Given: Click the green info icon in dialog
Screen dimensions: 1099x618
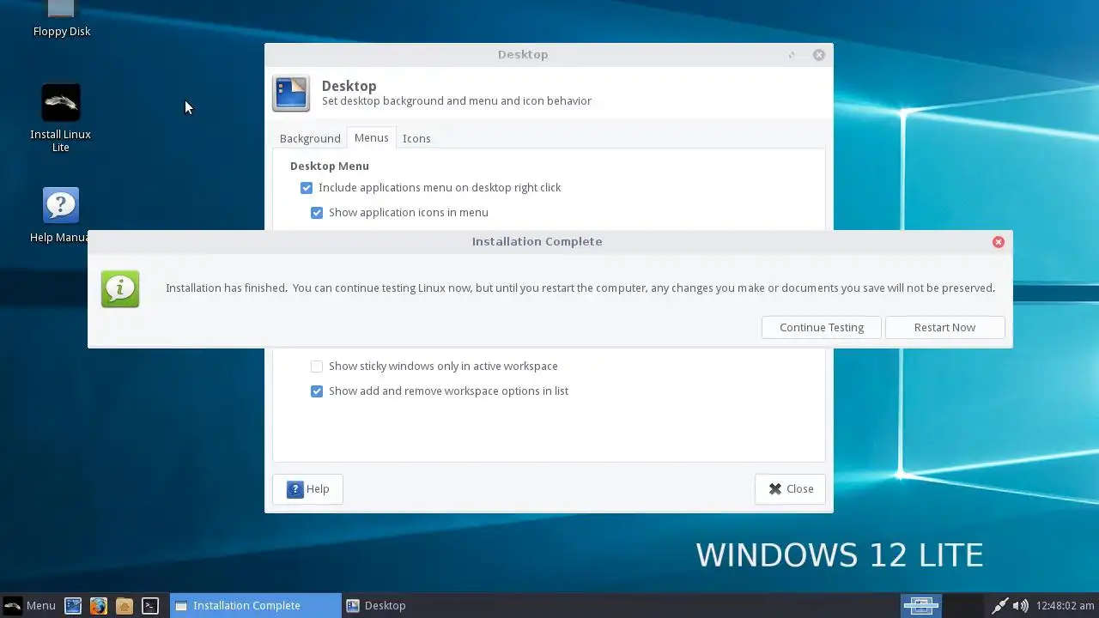Looking at the screenshot, I should pos(120,288).
